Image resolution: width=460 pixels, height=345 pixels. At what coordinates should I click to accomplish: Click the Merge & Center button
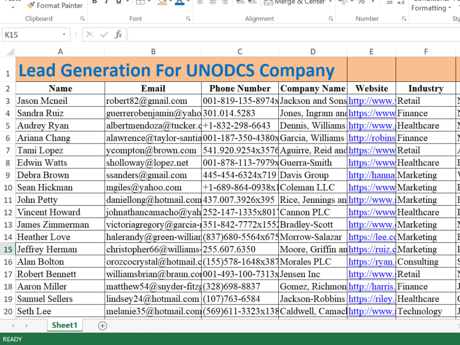click(x=295, y=2)
